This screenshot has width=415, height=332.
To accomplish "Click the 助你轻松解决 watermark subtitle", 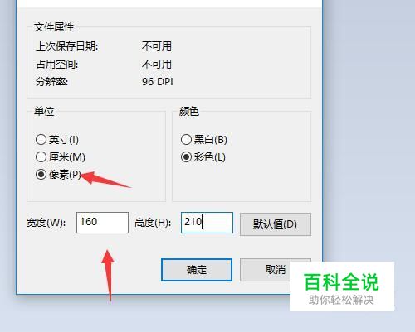I will (x=341, y=300).
